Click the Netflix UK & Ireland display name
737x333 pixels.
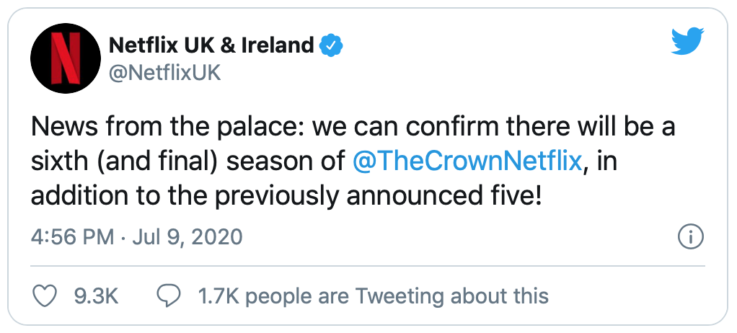pos(211,45)
